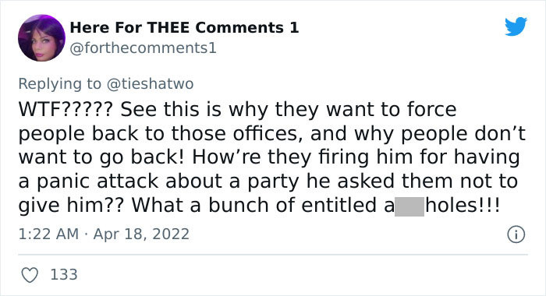Click the gray censored box in the tweet
546x296 pixels.
tap(409, 206)
